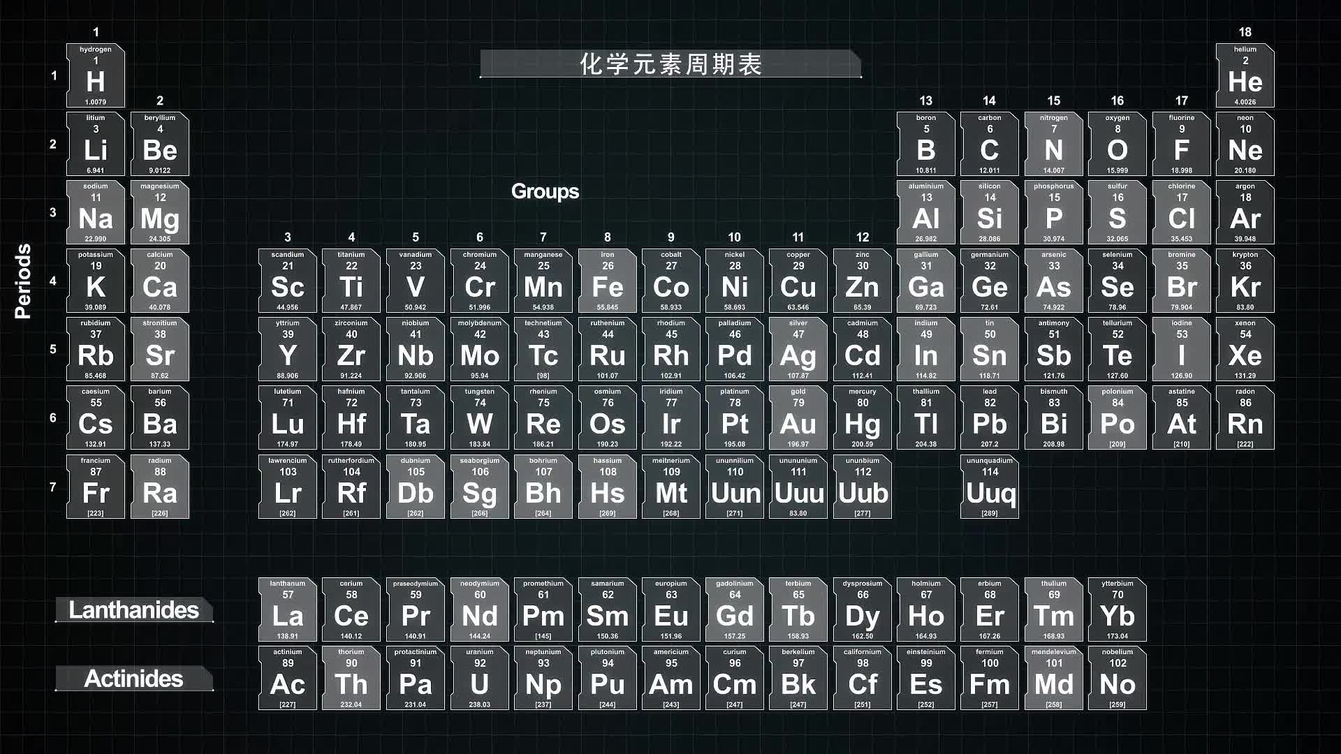Select the Gold (Au) element tile
The width and height of the screenshot is (1341, 754).
pos(798,417)
